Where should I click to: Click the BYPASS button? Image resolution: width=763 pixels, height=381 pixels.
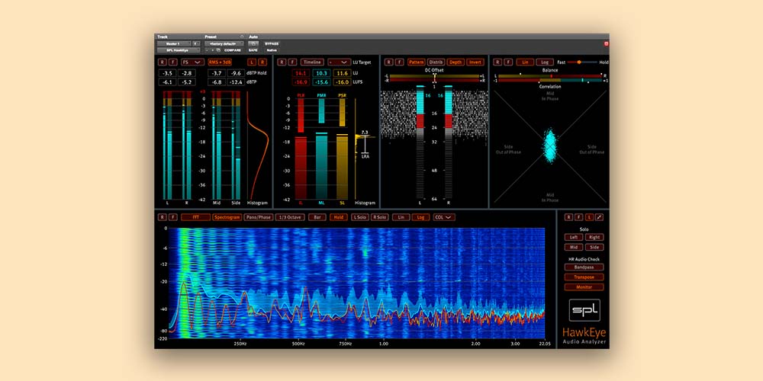(x=272, y=43)
